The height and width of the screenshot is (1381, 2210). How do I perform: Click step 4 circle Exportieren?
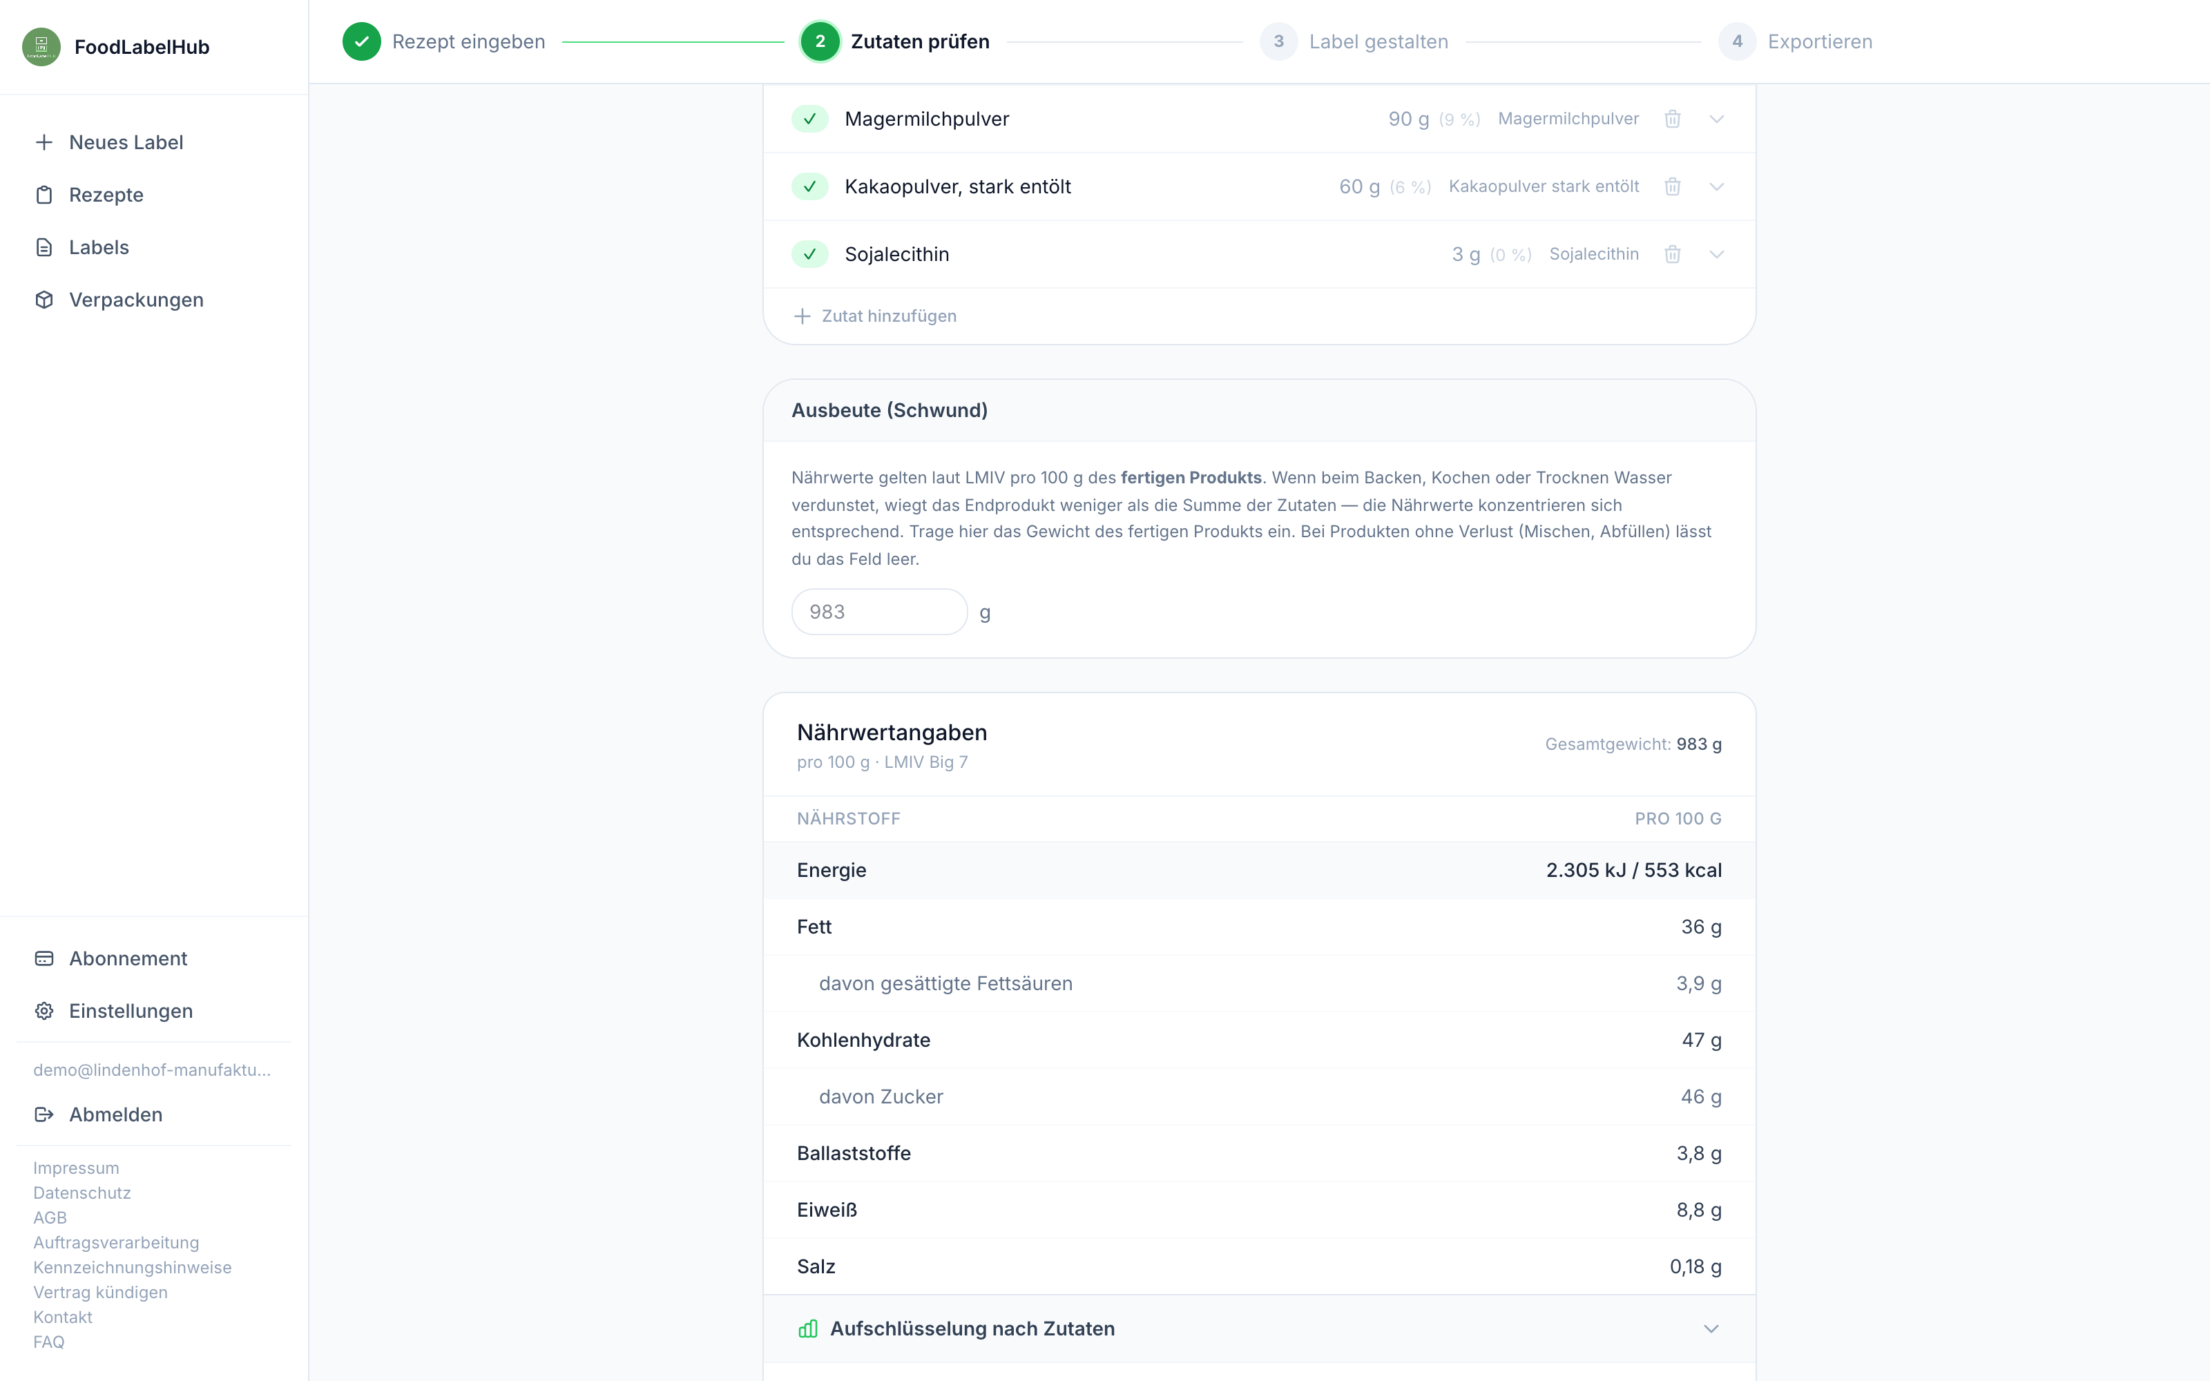[x=1737, y=42]
